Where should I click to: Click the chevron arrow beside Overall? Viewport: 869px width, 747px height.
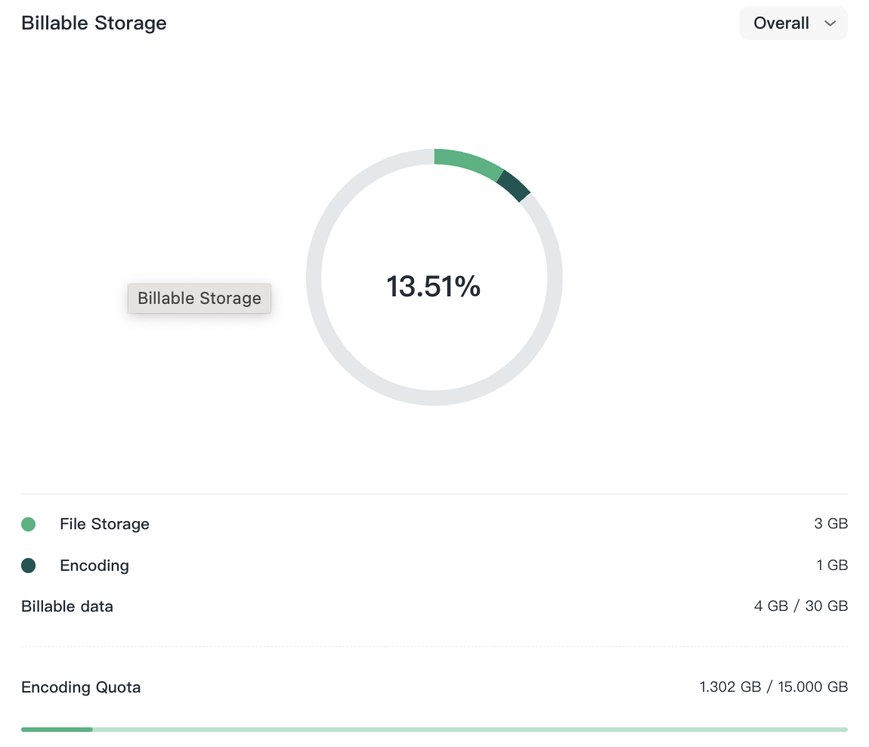tap(830, 23)
